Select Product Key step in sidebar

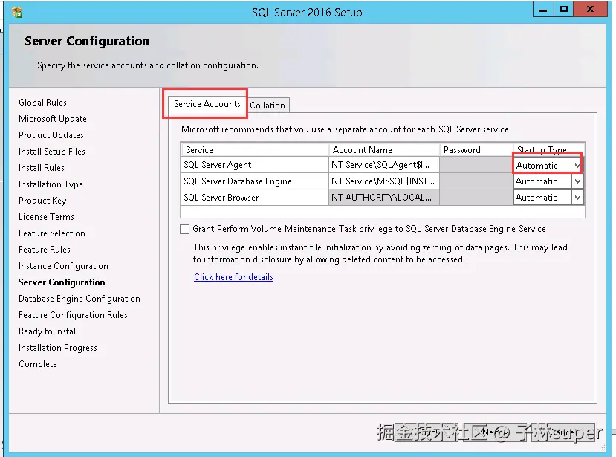(x=42, y=201)
